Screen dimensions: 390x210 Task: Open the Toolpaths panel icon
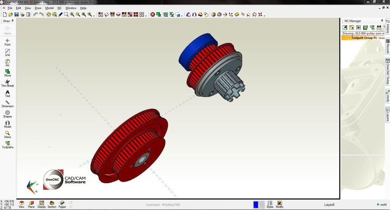coord(7,144)
